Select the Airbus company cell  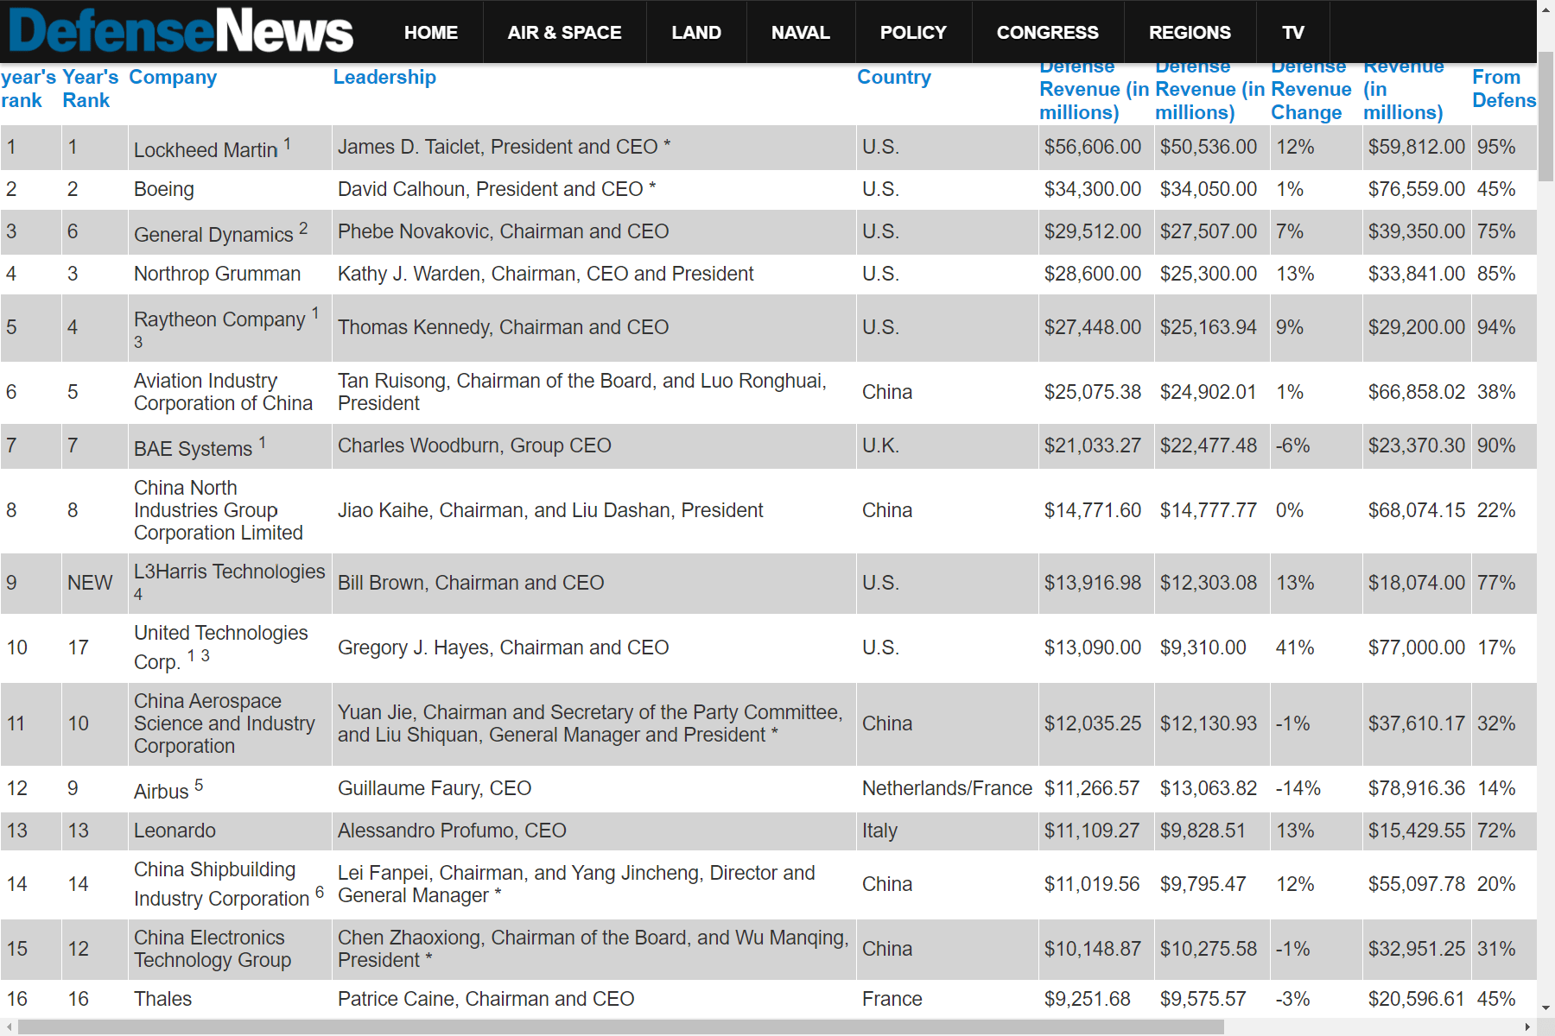[x=230, y=788]
